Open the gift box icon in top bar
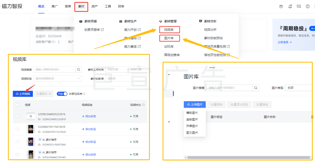This screenshot has height=161, width=315. (281, 6)
